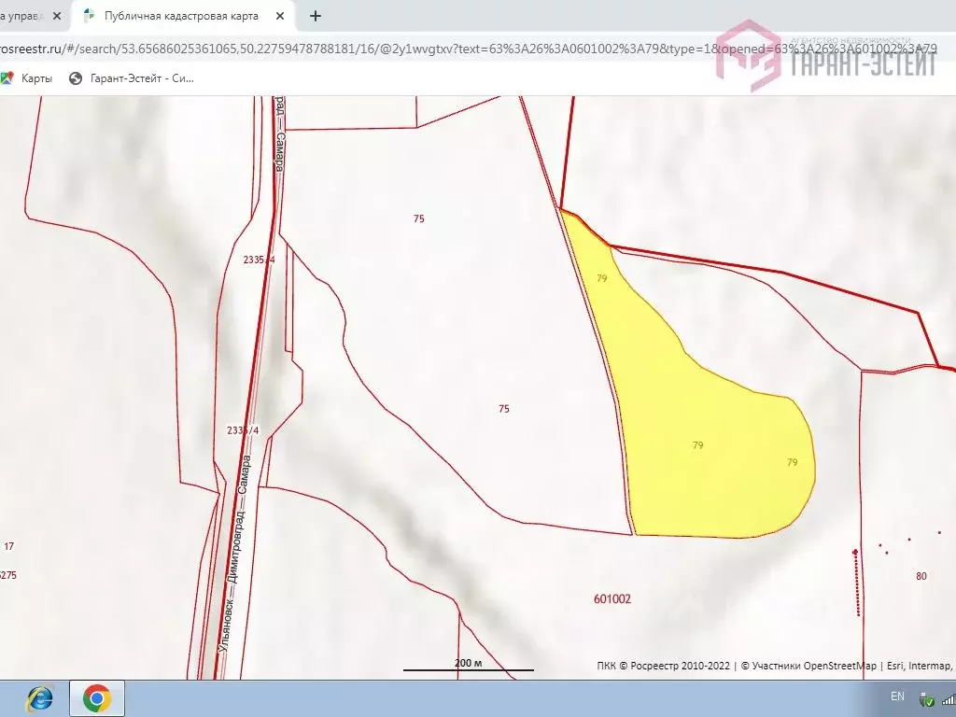Click the cadastral quarter 601002 label

coord(612,599)
